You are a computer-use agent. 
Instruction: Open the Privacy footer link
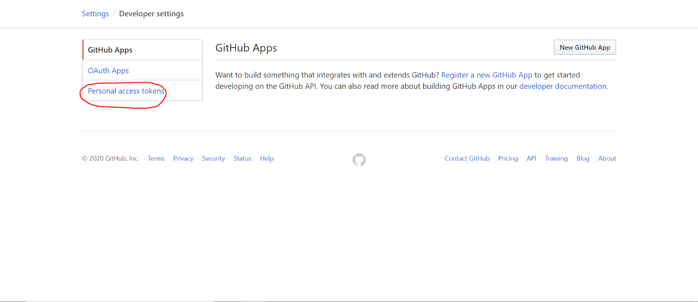[x=183, y=158]
